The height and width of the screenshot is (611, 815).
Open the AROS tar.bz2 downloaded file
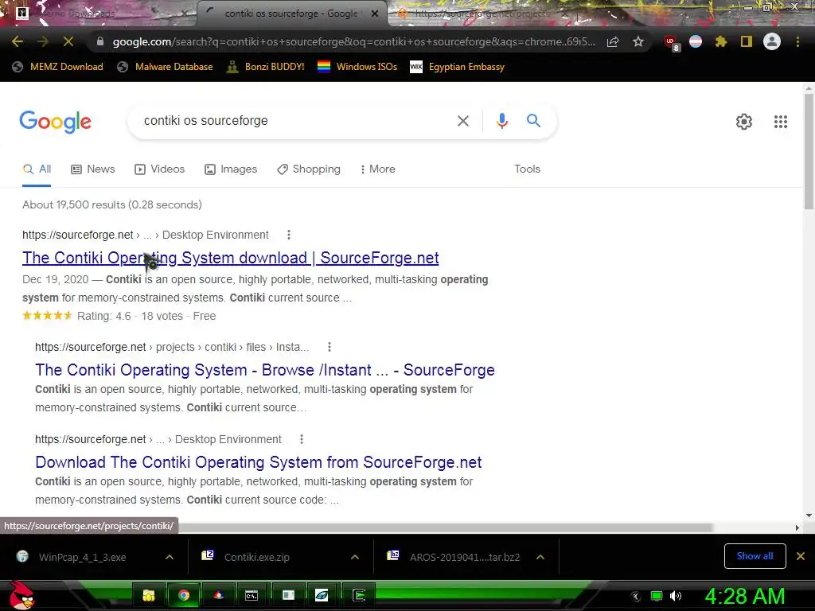click(464, 558)
